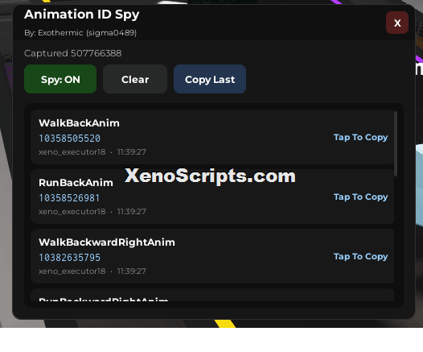Tap To Copy for WalkBackAnim
The height and width of the screenshot is (352, 423).
click(x=361, y=137)
